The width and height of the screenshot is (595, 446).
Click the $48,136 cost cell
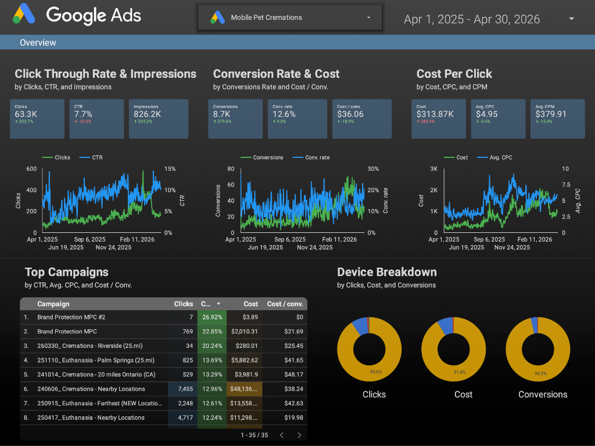click(245, 389)
